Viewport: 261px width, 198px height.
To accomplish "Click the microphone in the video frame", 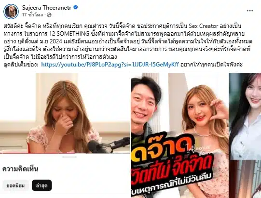I will click(108, 145).
